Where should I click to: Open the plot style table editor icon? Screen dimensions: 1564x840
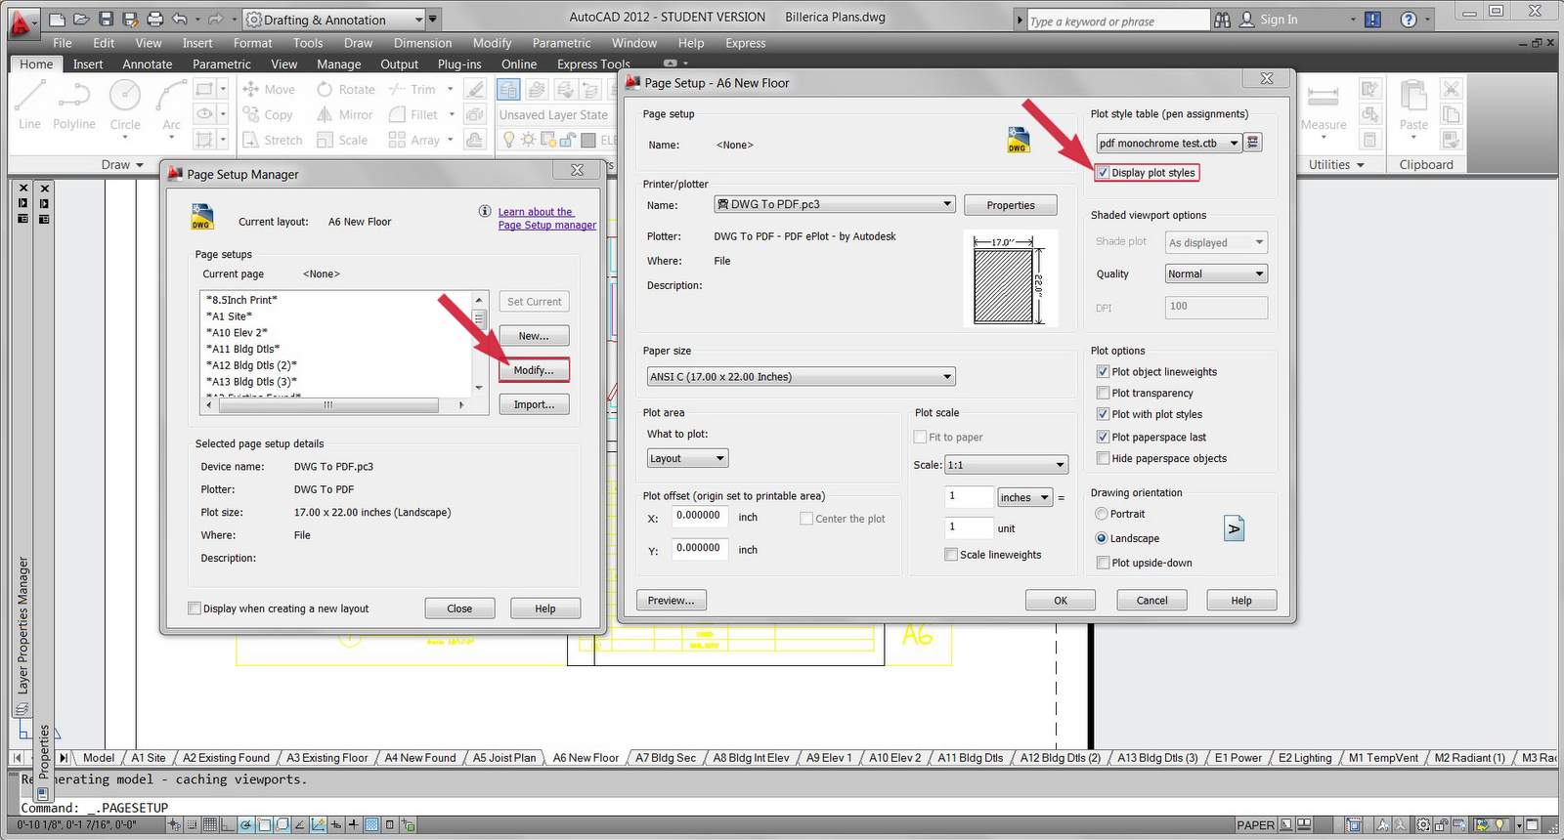(1253, 143)
